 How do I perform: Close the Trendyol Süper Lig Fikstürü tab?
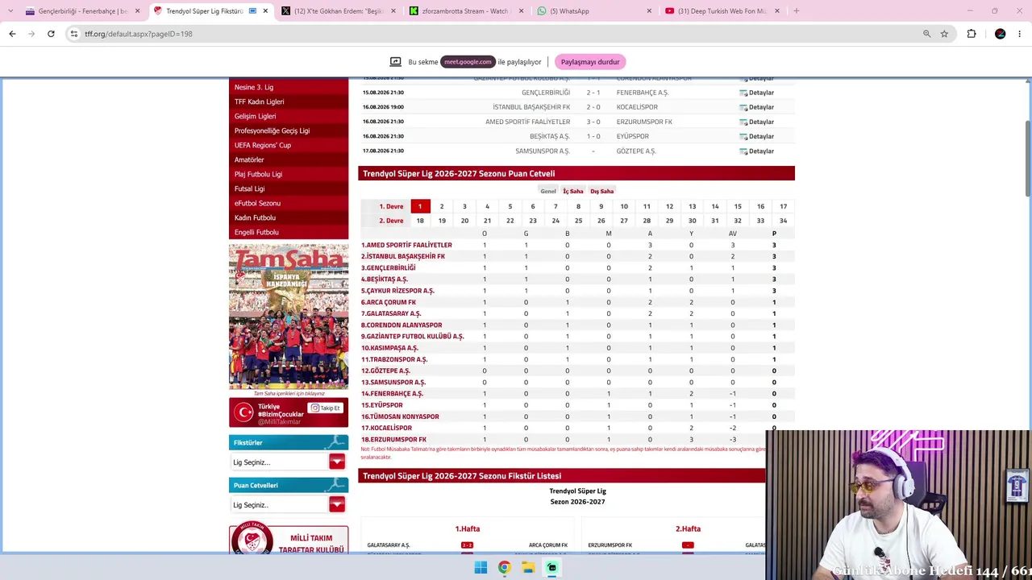click(x=265, y=10)
